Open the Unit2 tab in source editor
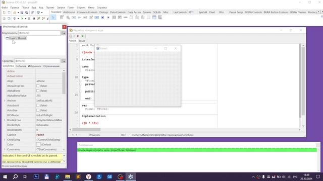This screenshot has height=181, width=323. point(82,41)
